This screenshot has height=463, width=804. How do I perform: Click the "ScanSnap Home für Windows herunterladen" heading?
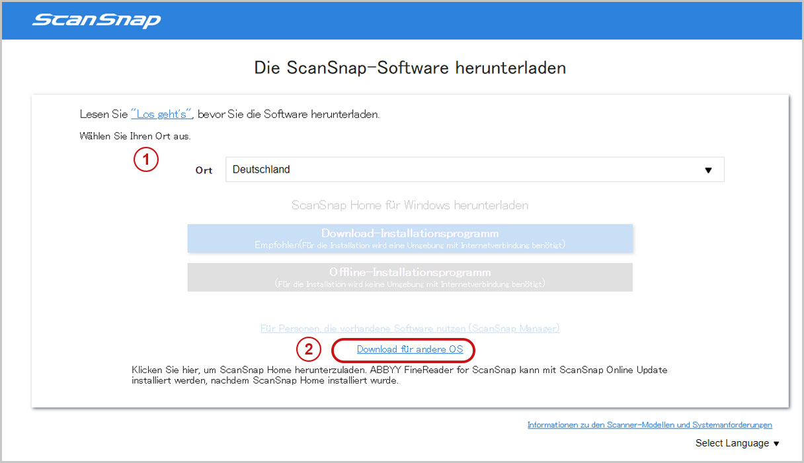click(410, 205)
